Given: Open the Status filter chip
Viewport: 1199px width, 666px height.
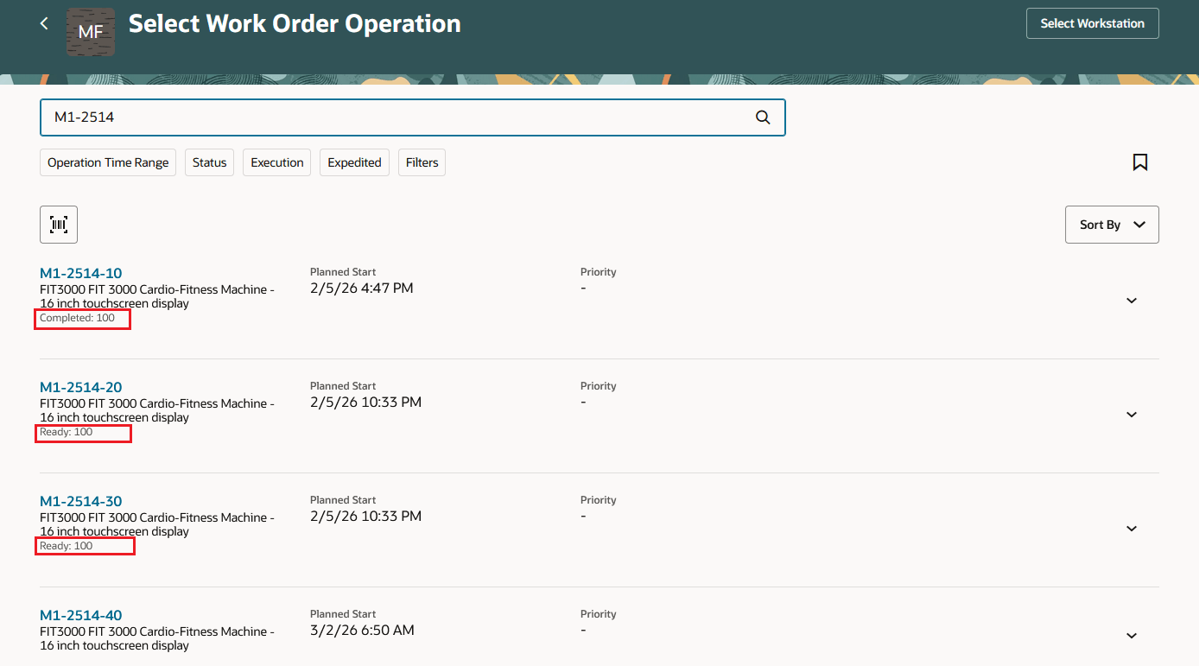Looking at the screenshot, I should coord(208,162).
